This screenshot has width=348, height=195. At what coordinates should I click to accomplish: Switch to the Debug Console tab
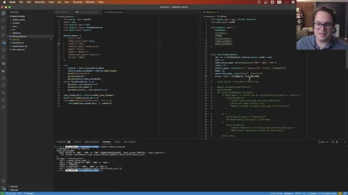pyautogui.click(x=92, y=142)
